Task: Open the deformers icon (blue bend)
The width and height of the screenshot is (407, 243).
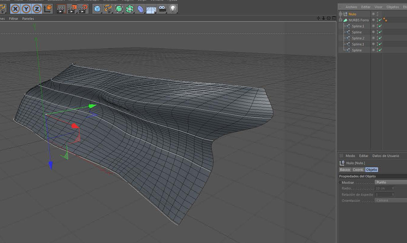Action: pos(140,9)
